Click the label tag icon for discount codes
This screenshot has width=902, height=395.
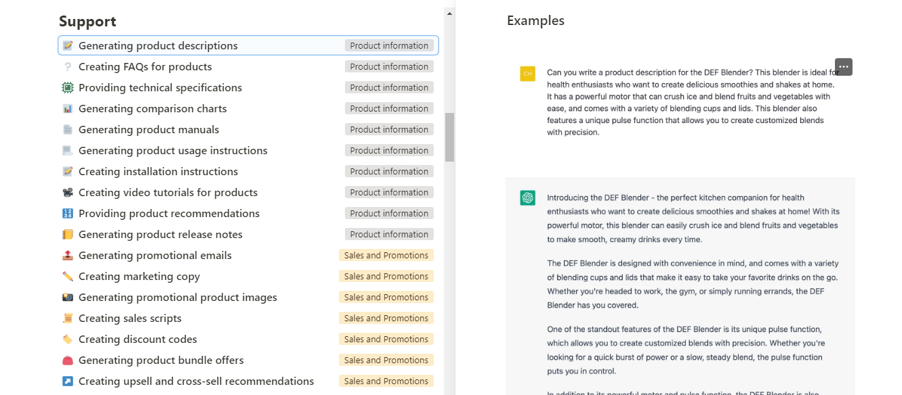[x=68, y=340]
